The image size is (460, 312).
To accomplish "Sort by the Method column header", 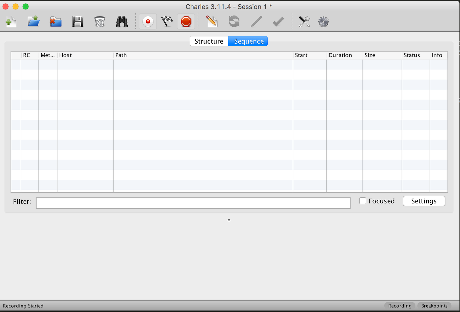I will [x=48, y=55].
